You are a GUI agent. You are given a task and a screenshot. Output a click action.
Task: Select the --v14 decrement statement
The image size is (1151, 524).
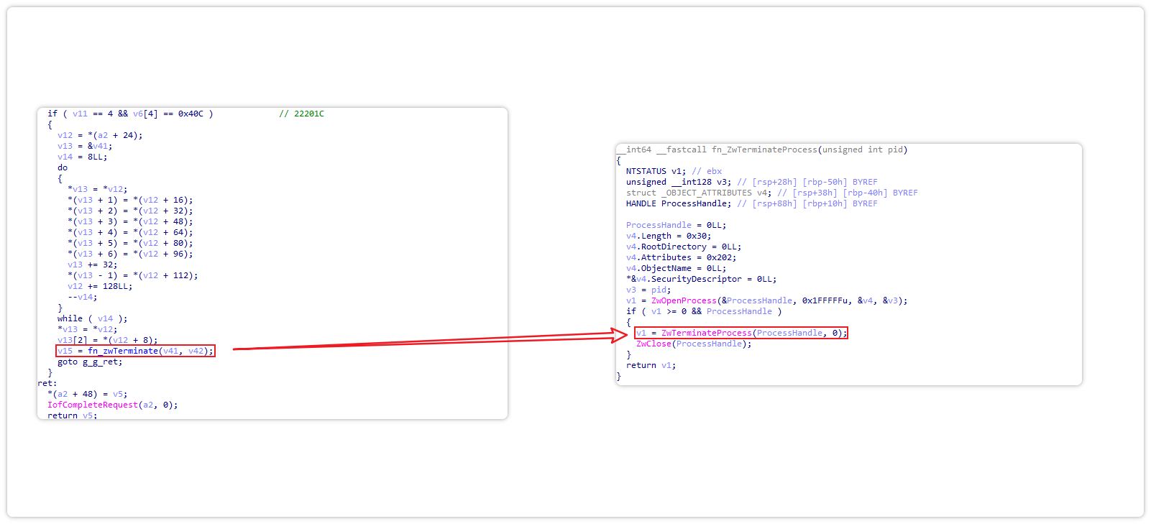[x=82, y=297]
